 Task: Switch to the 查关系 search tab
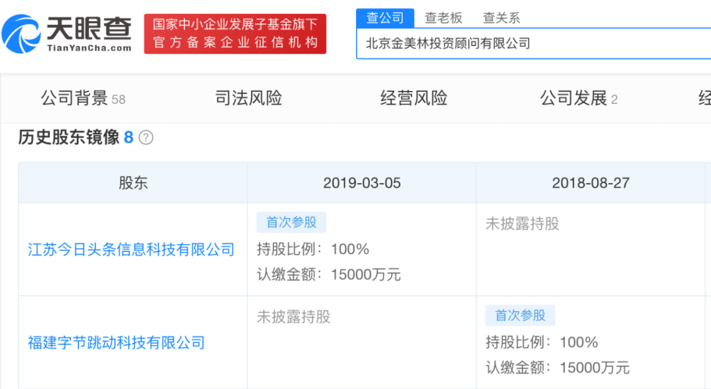(x=500, y=17)
